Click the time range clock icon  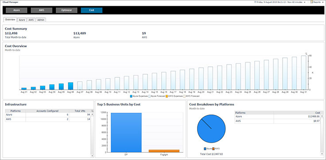tap(255, 2)
